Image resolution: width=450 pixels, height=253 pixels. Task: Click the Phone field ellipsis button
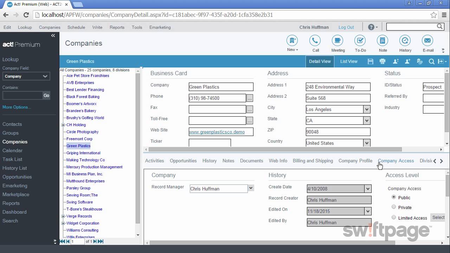(250, 98)
